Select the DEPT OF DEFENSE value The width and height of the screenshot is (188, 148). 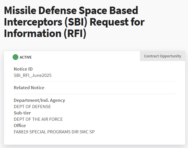click(x=32, y=107)
